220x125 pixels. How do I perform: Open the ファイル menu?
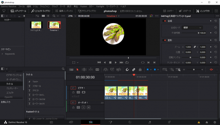pos(21,7)
